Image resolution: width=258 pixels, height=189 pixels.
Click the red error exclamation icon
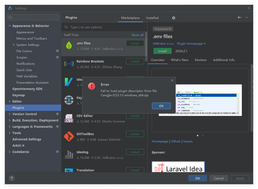[x=91, y=86]
